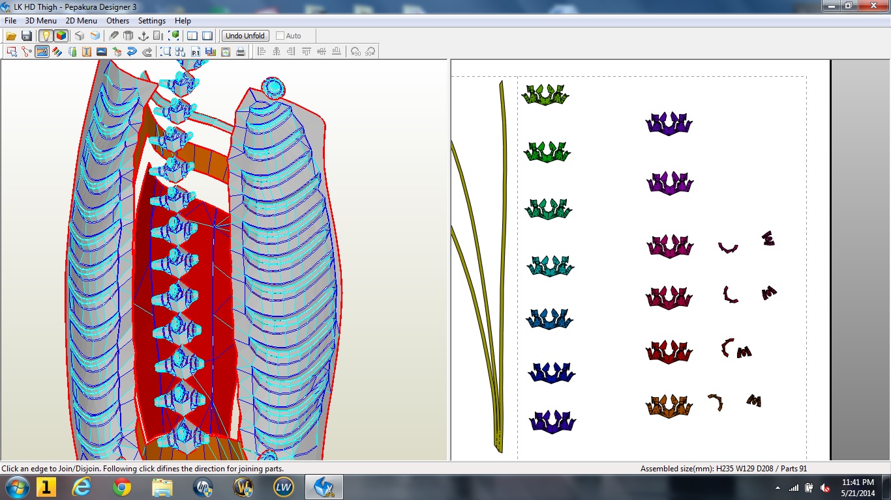Click the gray redo arrow icon
Viewport: 891px width, 500px height.
(x=147, y=51)
